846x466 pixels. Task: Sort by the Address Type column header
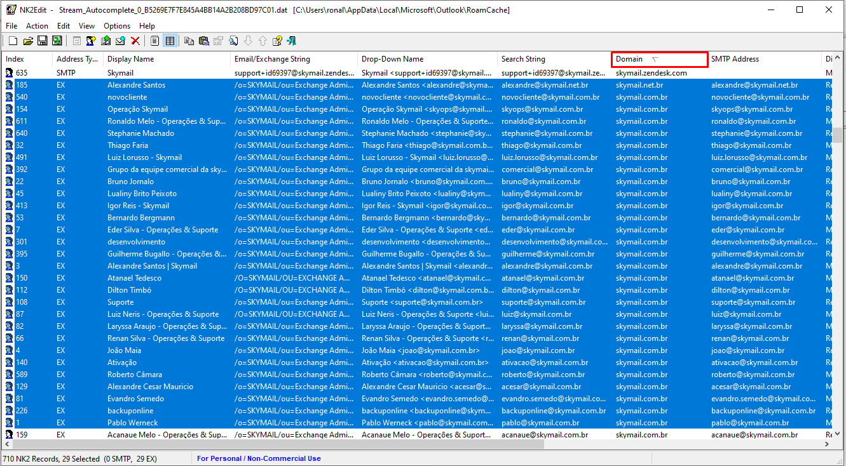(78, 59)
